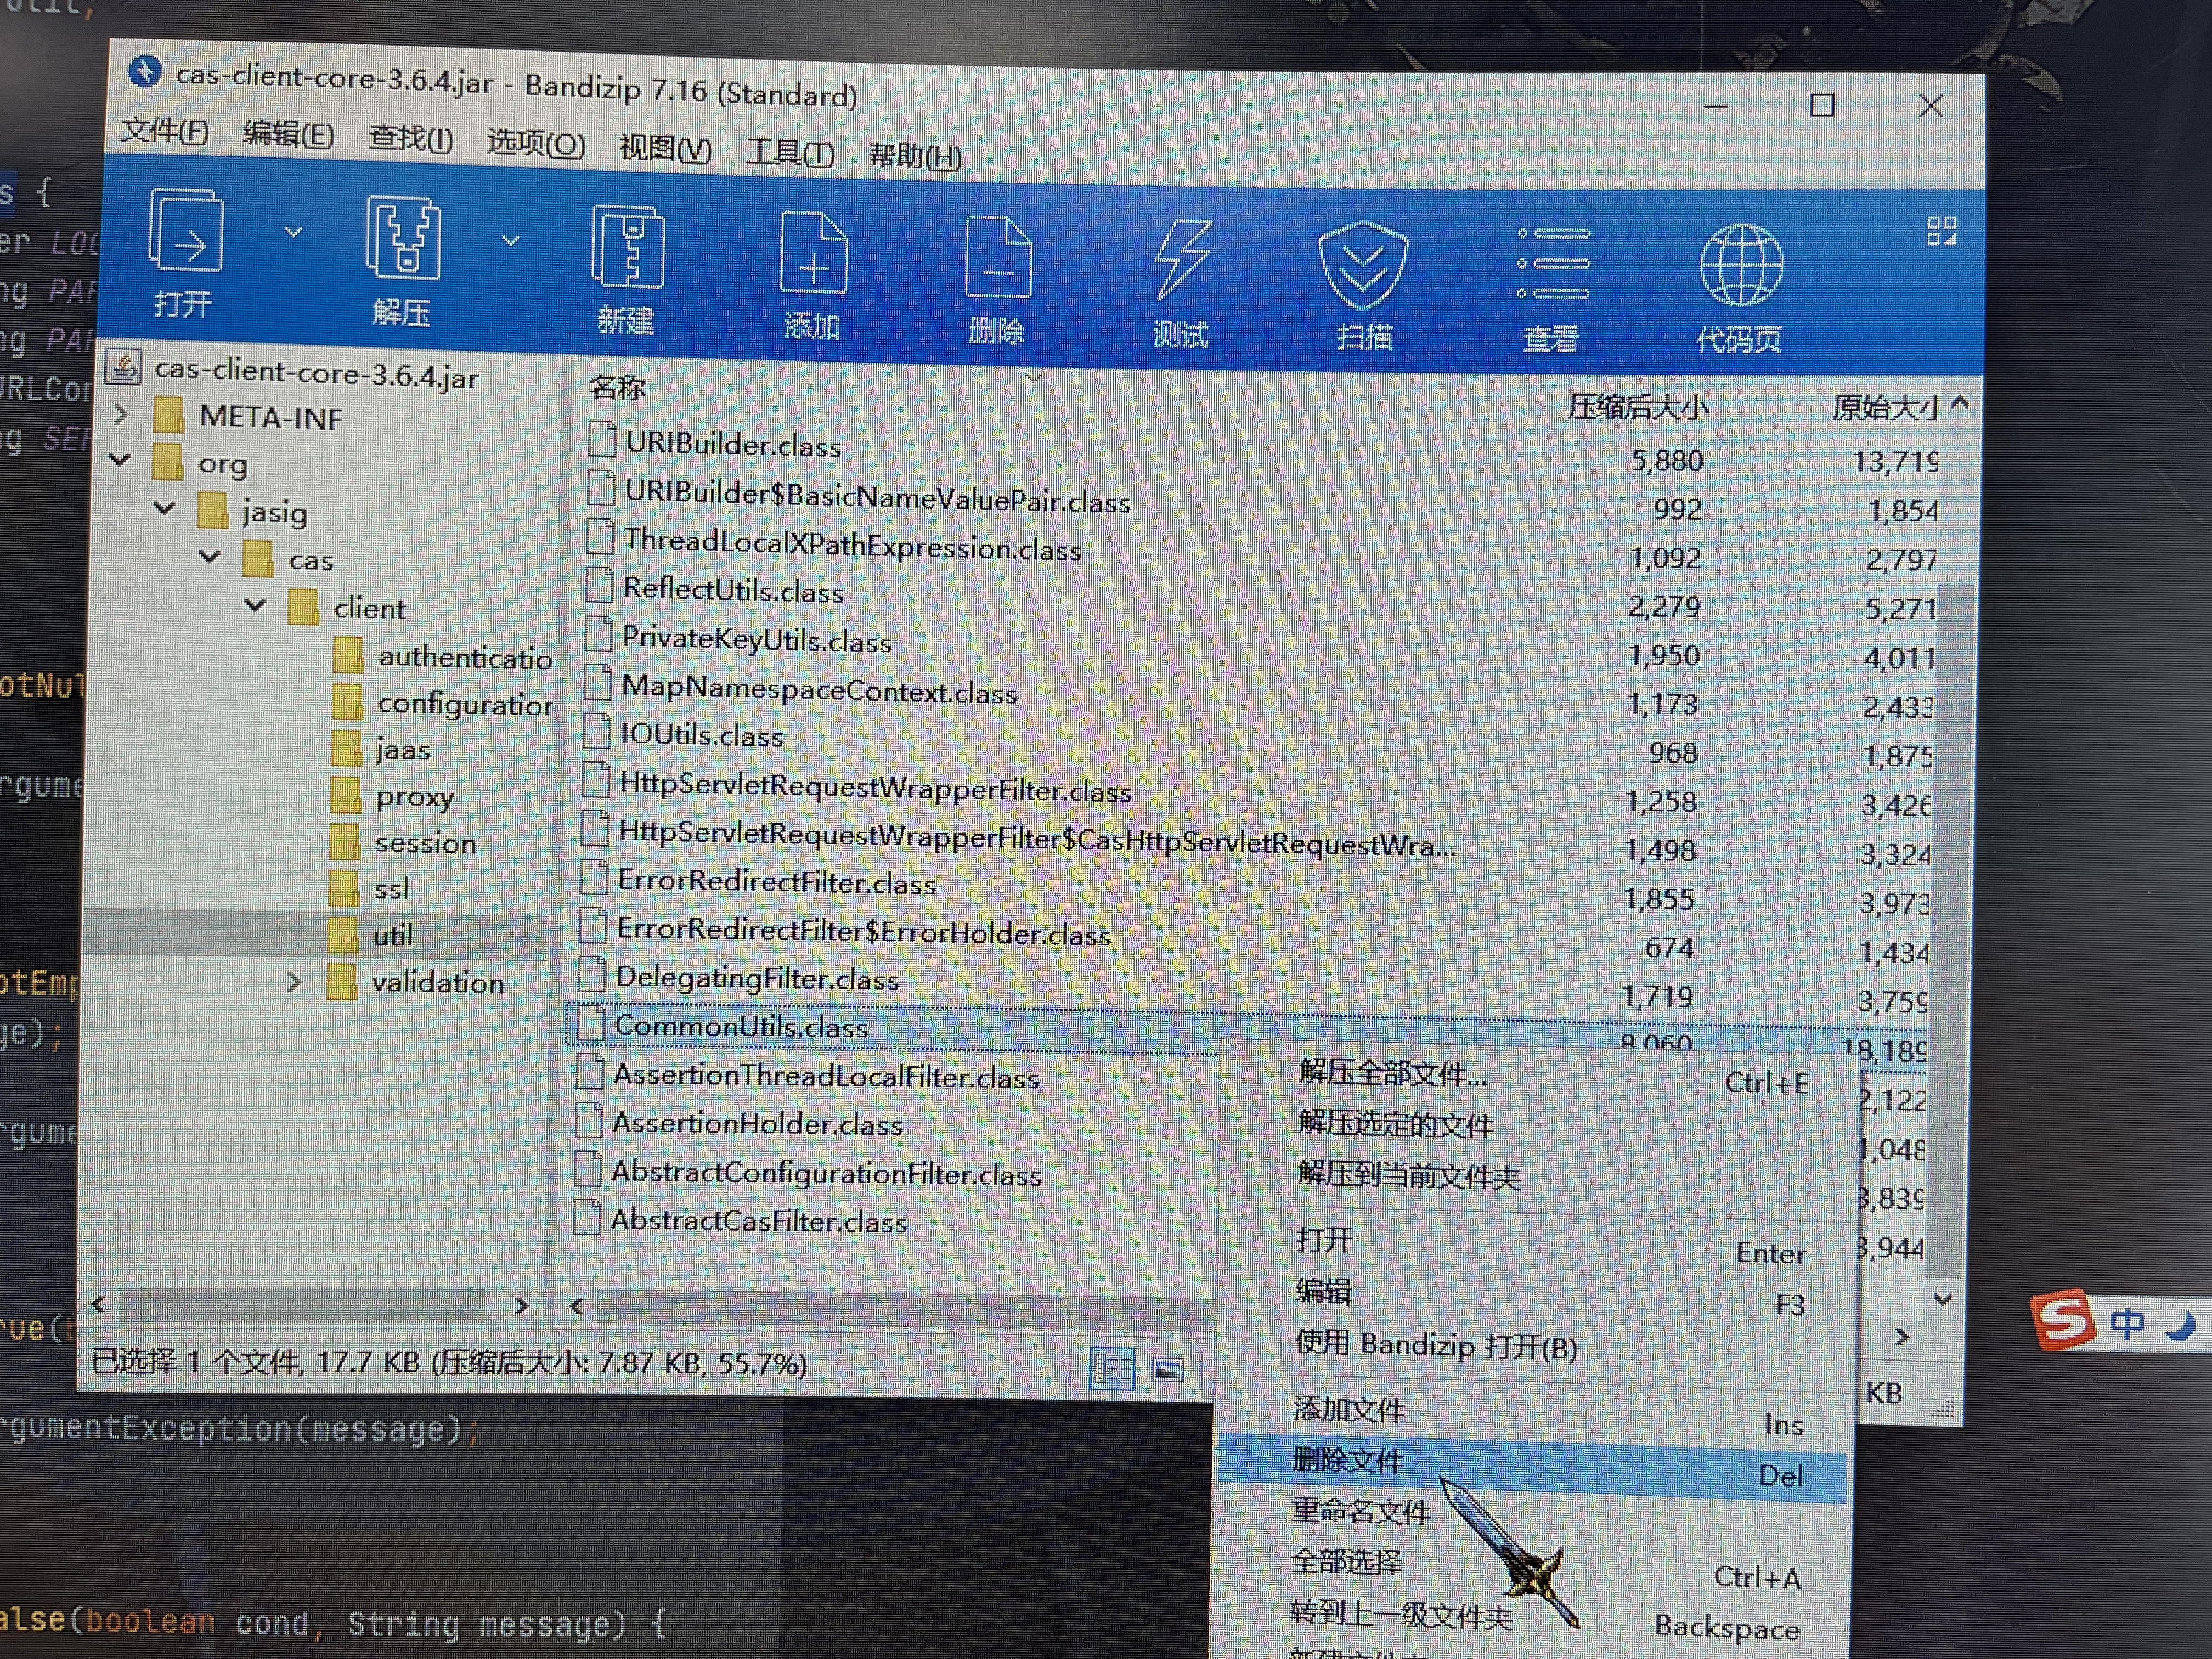Choose 打开 in the context menu
This screenshot has height=1659, width=2212.
click(1536, 1246)
